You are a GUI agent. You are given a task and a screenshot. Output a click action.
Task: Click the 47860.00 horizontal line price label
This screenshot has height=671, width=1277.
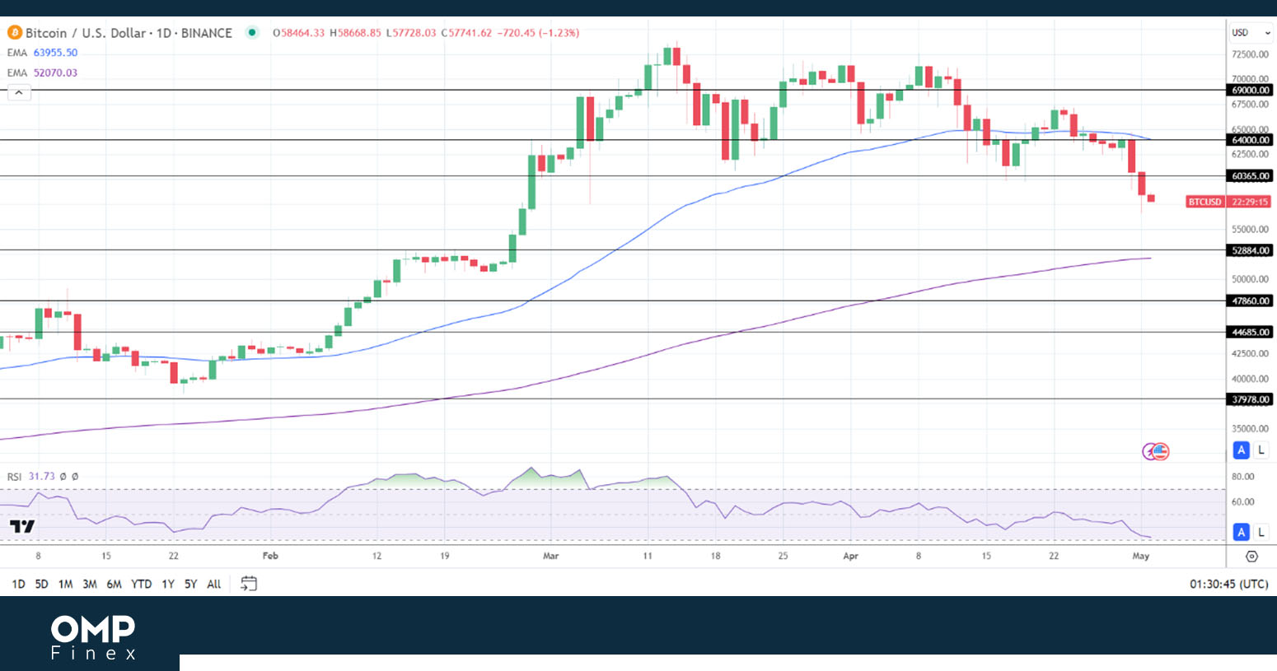point(1250,301)
